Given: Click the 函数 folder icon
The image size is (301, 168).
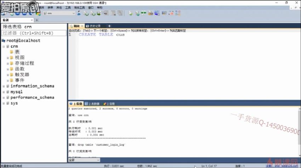Looking at the screenshot, I should [x=12, y=69].
